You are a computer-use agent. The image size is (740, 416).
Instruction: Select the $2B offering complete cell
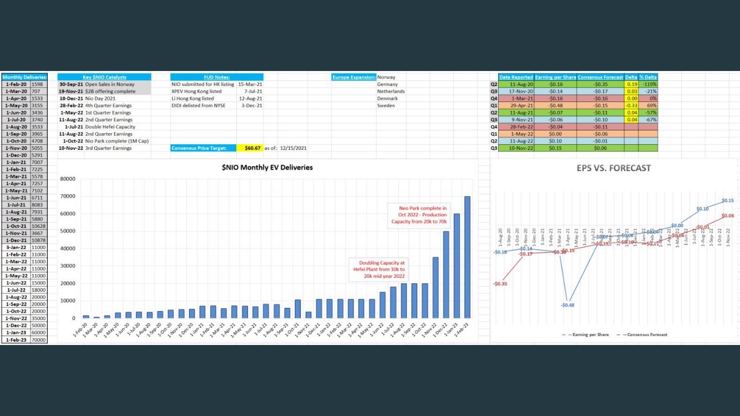click(110, 92)
